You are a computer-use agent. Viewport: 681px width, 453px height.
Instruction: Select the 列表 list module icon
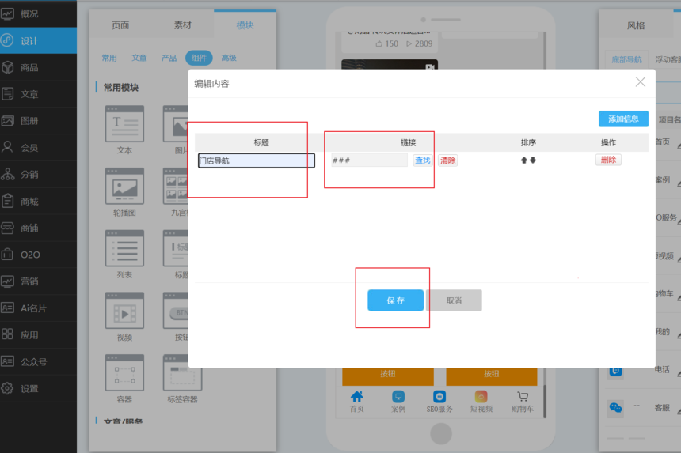[124, 248]
